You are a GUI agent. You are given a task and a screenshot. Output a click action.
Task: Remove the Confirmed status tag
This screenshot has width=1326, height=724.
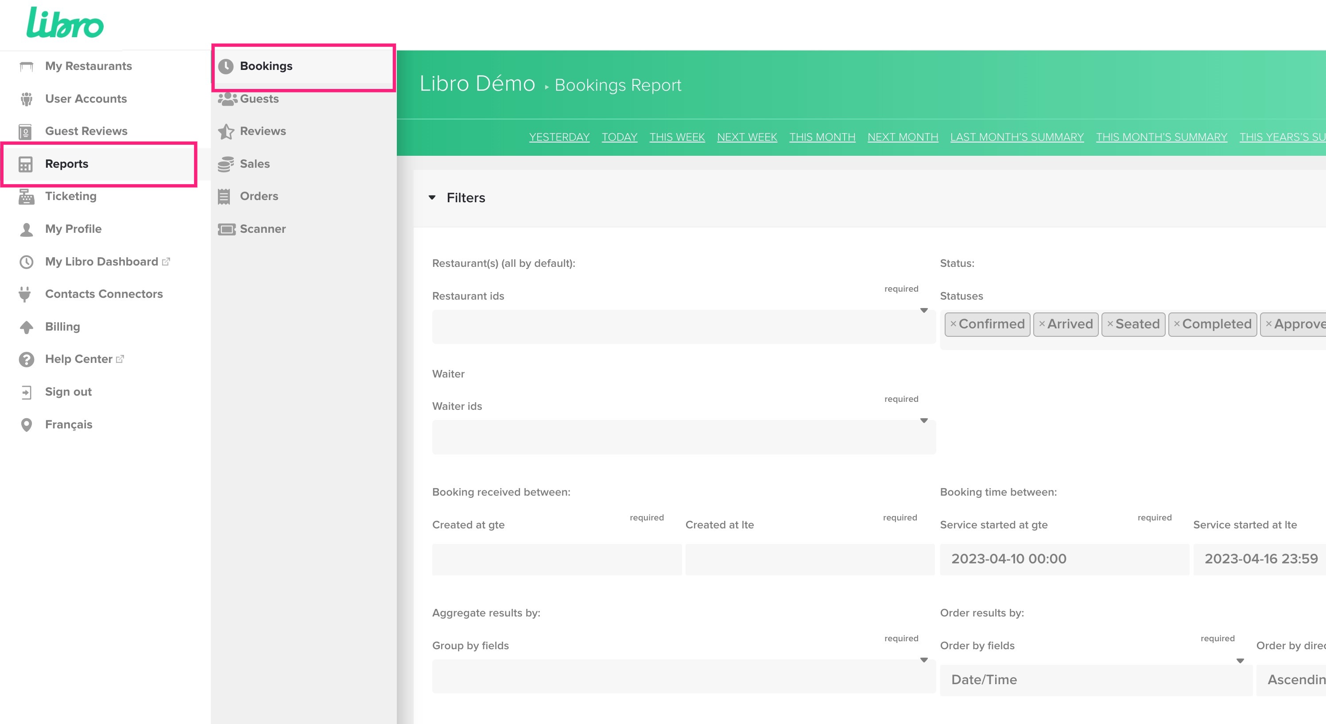(x=954, y=324)
